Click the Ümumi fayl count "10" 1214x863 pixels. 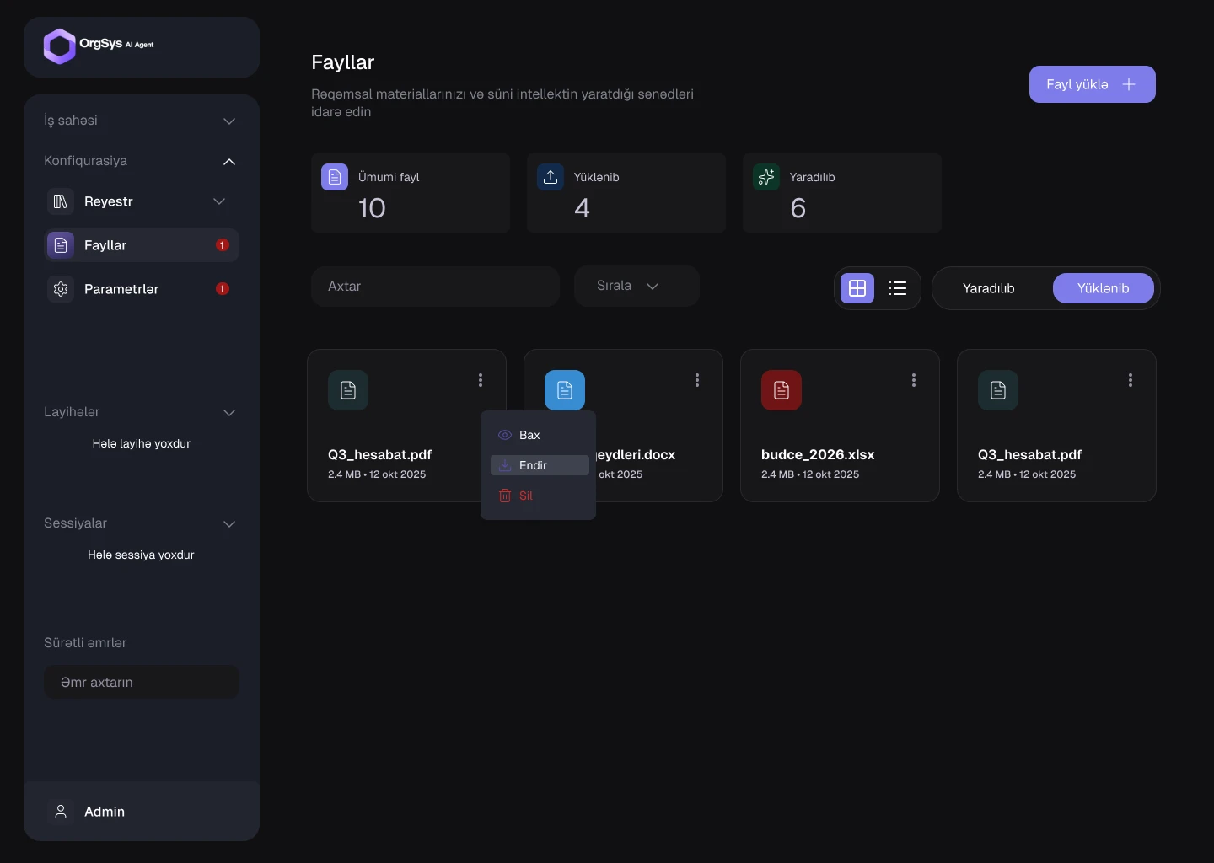coord(372,208)
